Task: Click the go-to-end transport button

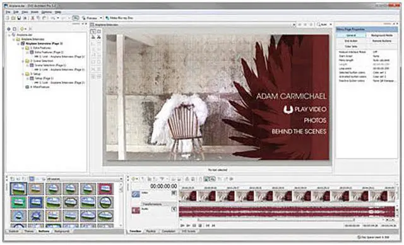Action: tap(213, 225)
